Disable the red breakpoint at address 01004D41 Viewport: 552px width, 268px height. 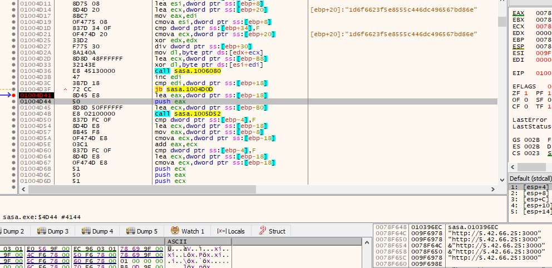[13, 96]
